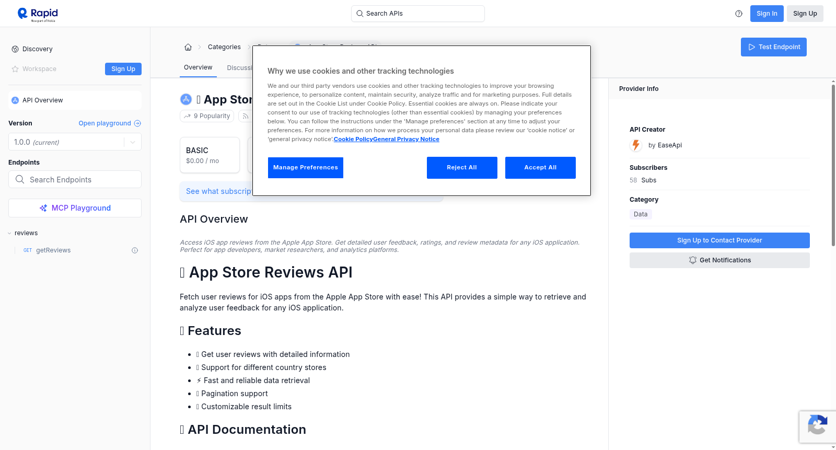
Task: Switch to the Overview tab
Action: point(198,67)
